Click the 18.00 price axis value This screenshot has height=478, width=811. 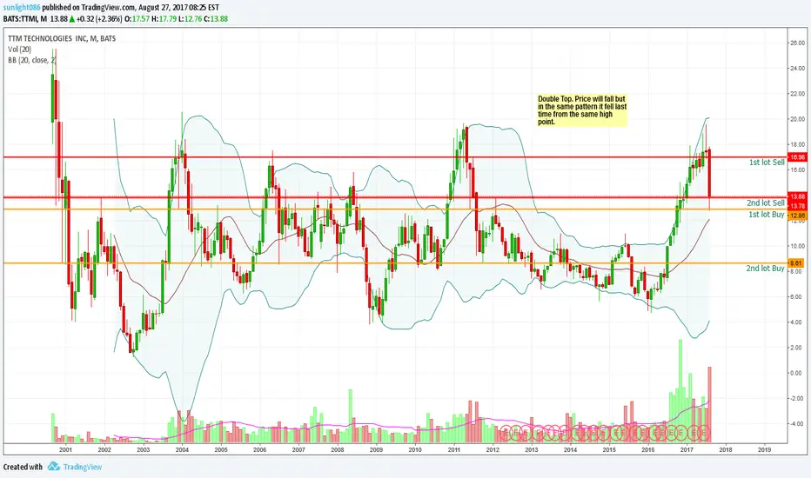[x=797, y=144]
